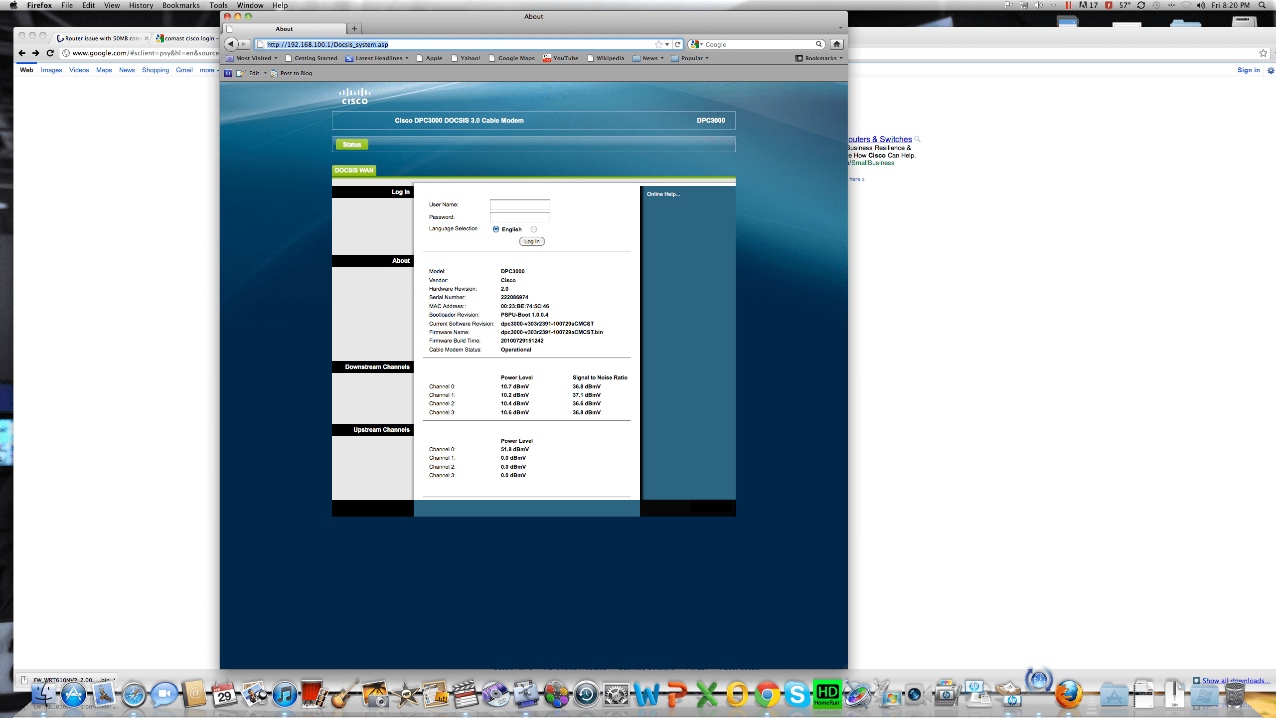Viewport: 1276px width, 718px height.
Task: Click the User Name input field
Action: coord(520,204)
